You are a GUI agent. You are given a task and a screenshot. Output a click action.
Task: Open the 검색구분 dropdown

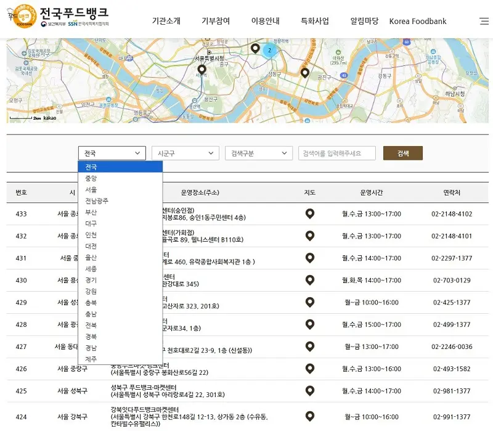(259, 153)
